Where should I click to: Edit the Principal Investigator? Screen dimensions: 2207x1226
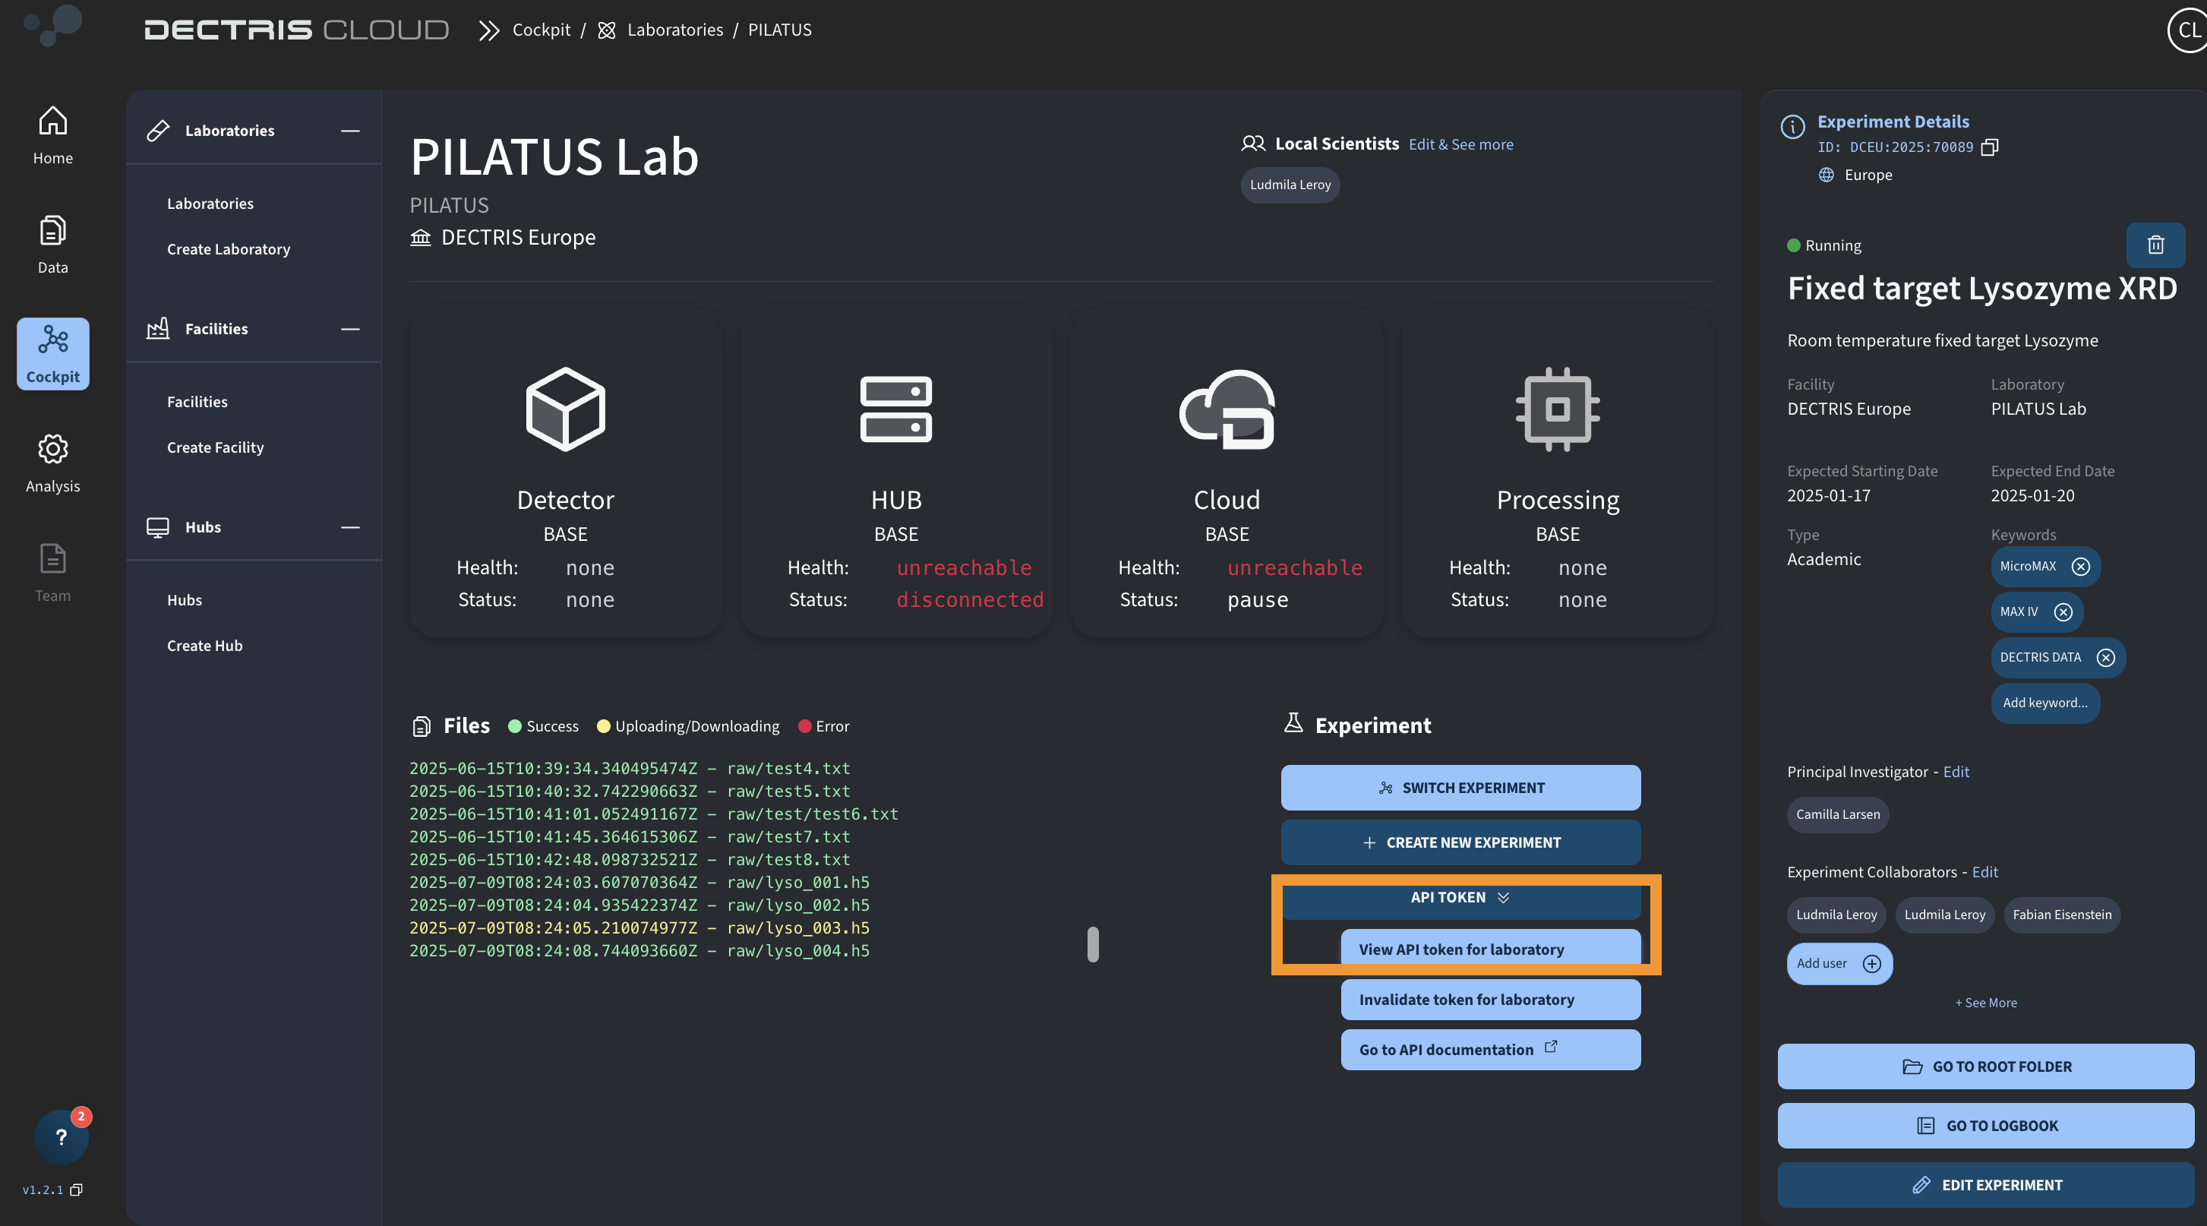[x=1956, y=771]
